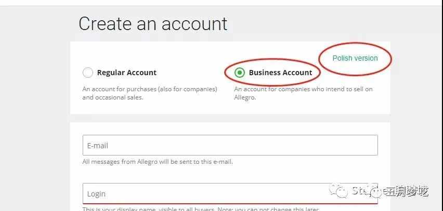Click the word "Allegro." ending the Business description

click(245, 97)
